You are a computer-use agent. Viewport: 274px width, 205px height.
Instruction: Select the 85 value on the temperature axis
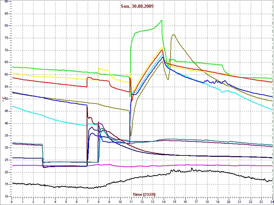click(x=6, y=14)
